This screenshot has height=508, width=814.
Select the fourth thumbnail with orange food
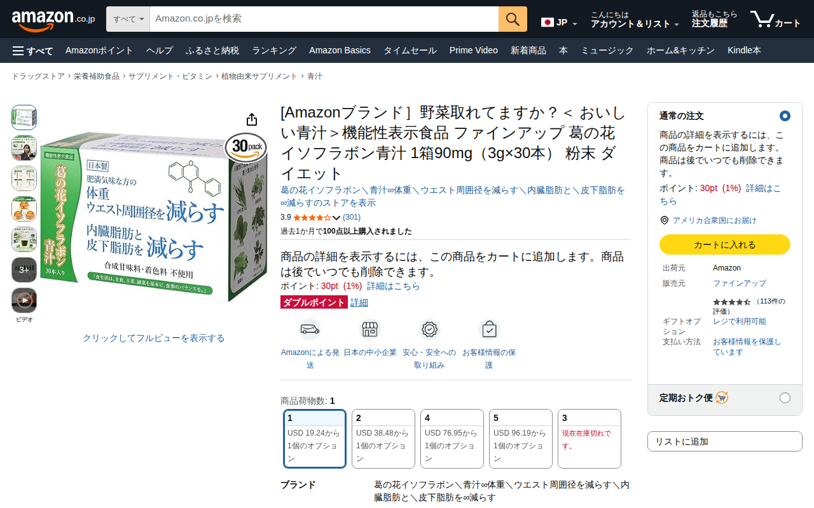pos(24,209)
